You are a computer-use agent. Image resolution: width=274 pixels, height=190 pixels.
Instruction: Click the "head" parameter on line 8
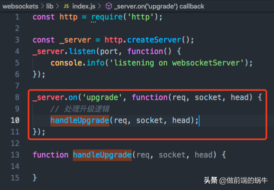pyautogui.click(x=240, y=97)
